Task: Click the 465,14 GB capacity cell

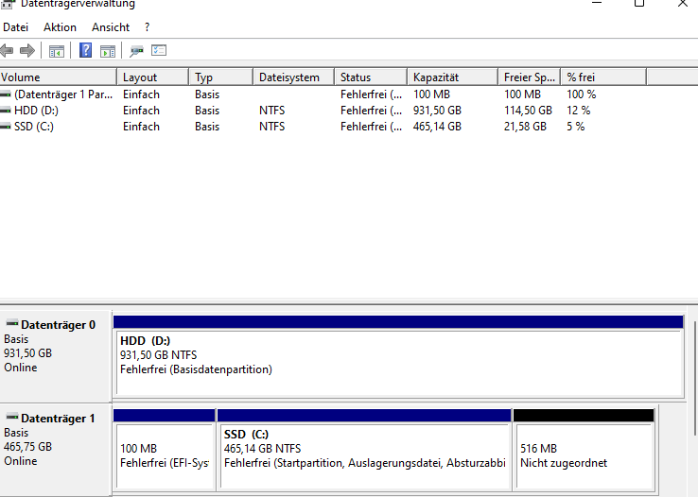Action: 437,127
